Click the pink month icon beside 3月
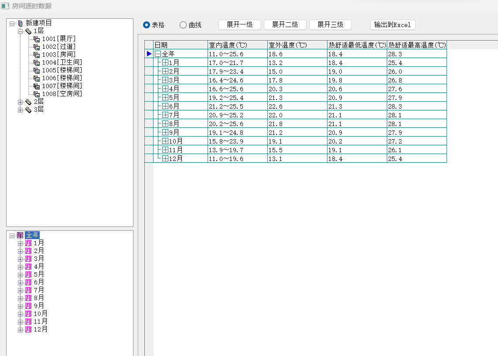The width and height of the screenshot is (498, 356). 28,259
